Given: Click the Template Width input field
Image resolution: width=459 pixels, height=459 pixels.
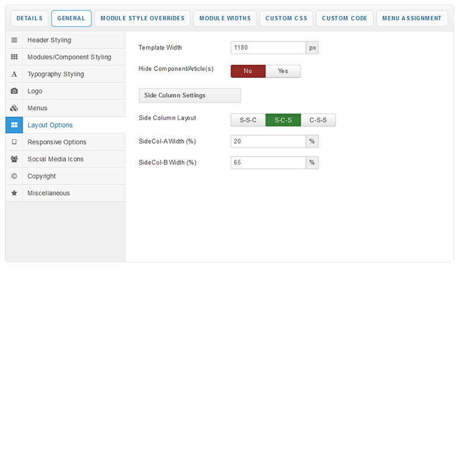Looking at the screenshot, I should click(x=268, y=48).
